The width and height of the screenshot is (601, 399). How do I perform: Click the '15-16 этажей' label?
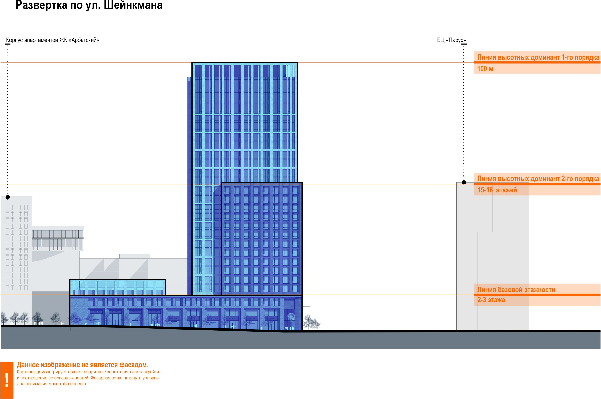click(497, 190)
